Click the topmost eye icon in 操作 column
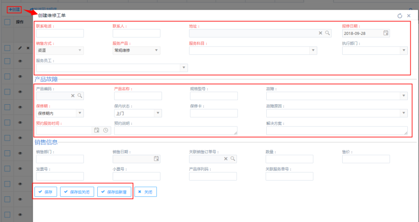The width and height of the screenshot is (419, 222). [20, 61]
